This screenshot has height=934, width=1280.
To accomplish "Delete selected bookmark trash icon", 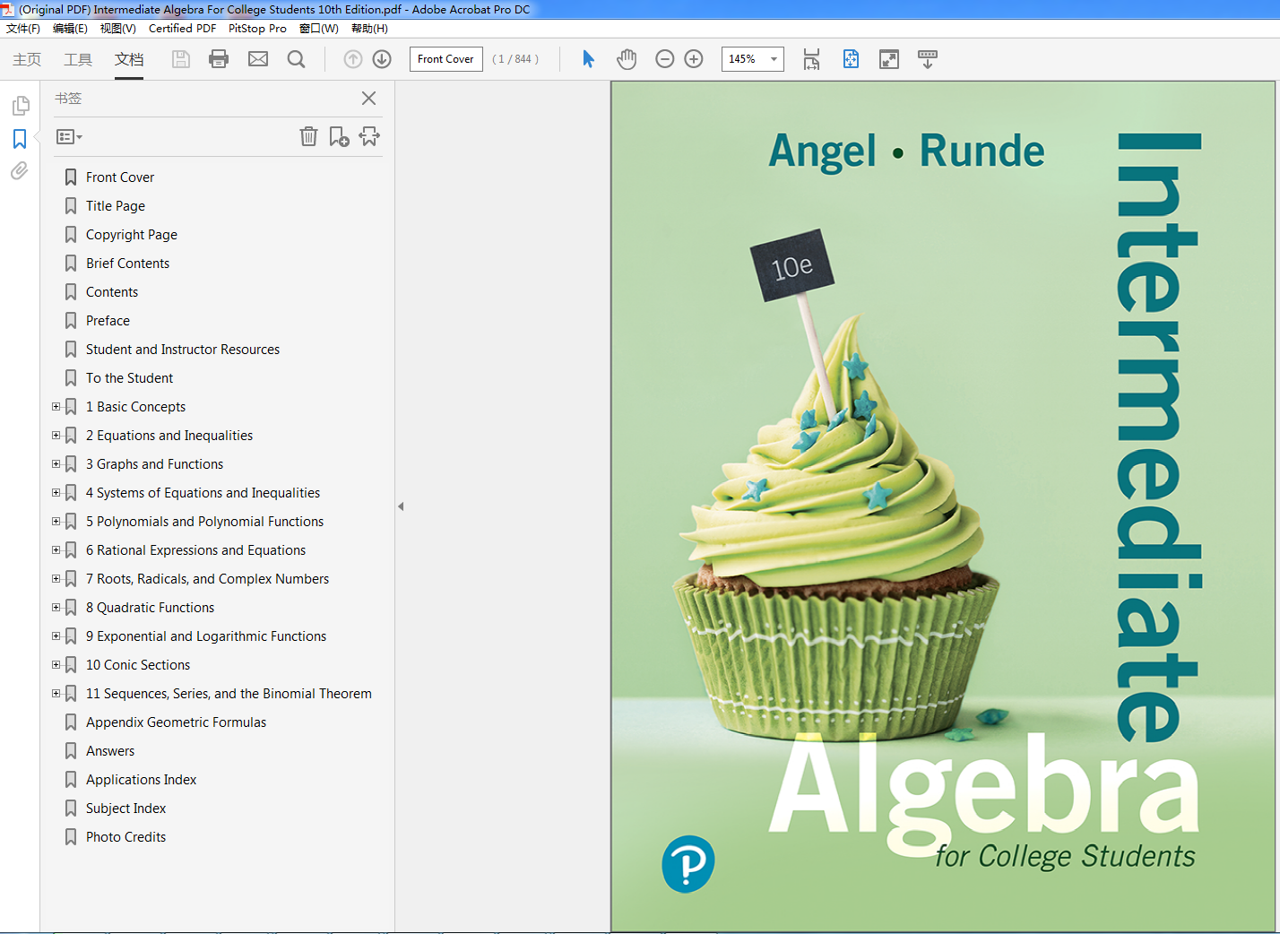I will pos(308,136).
